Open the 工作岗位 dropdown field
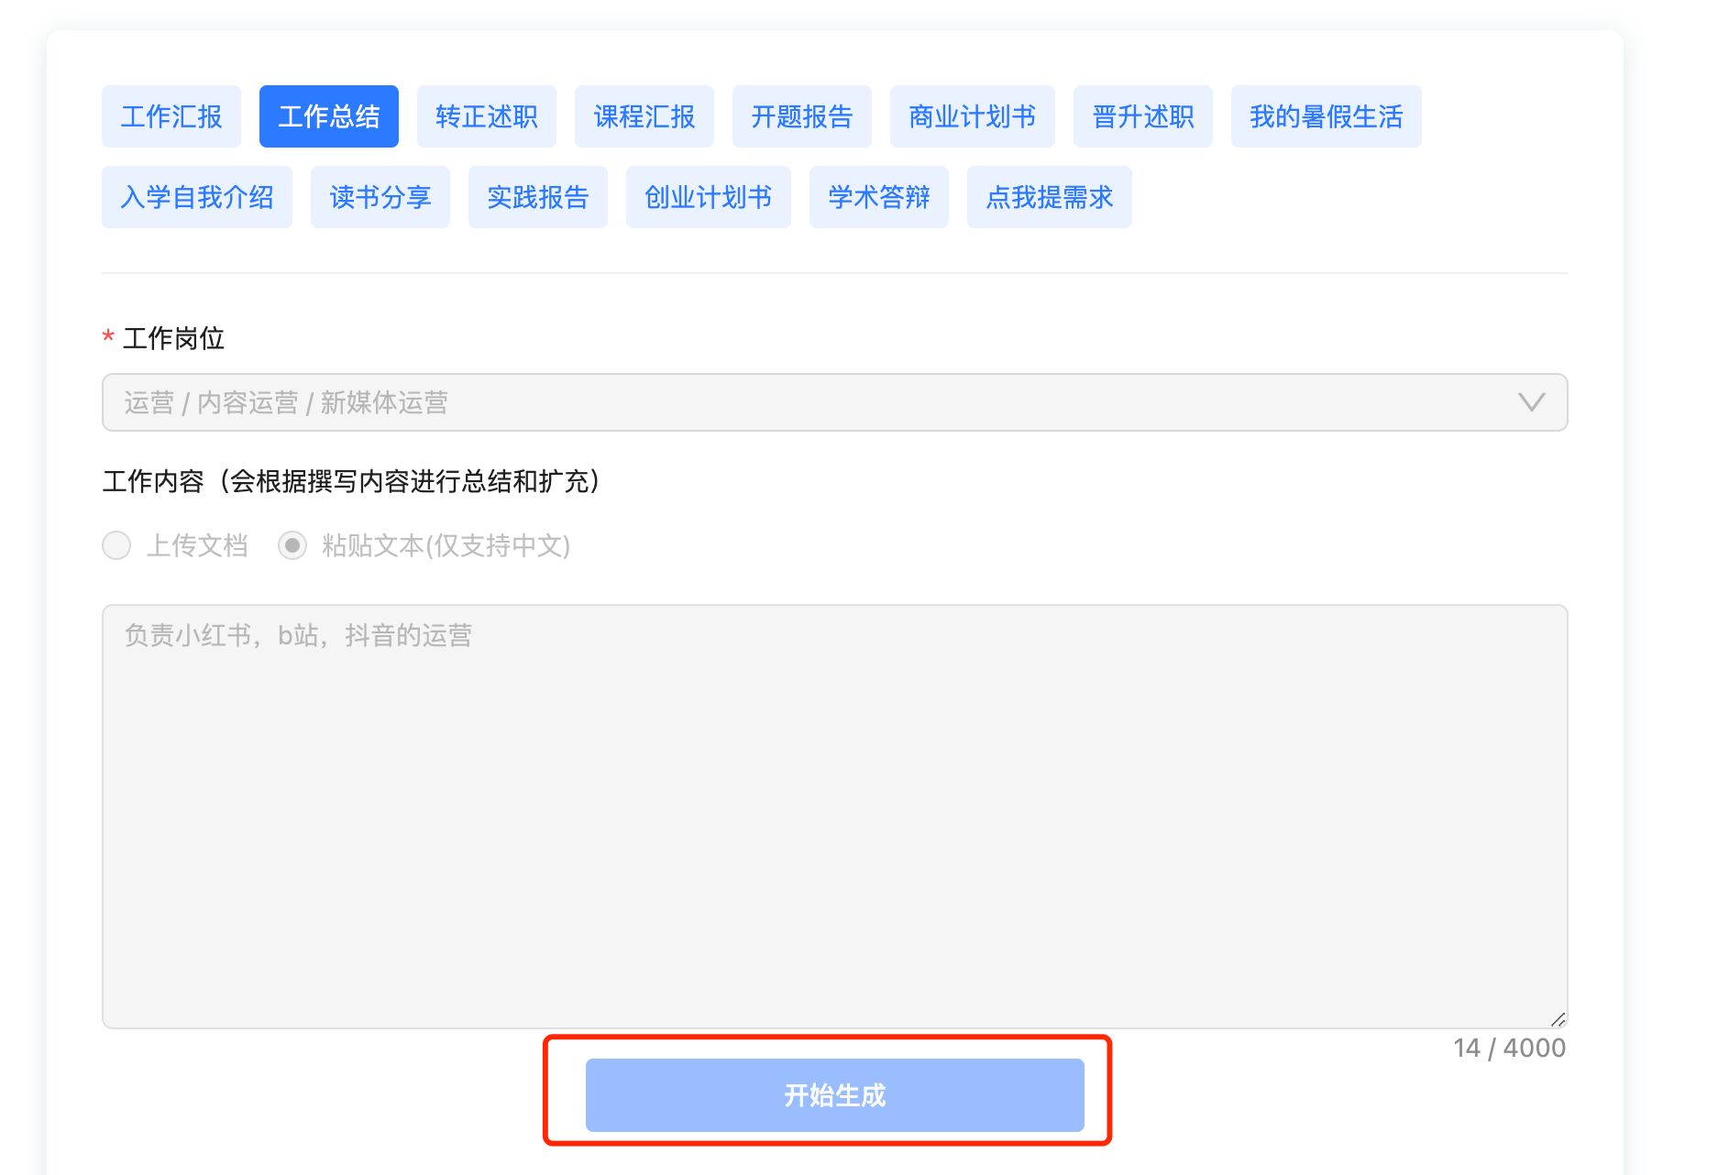This screenshot has width=1729, height=1175. point(834,402)
